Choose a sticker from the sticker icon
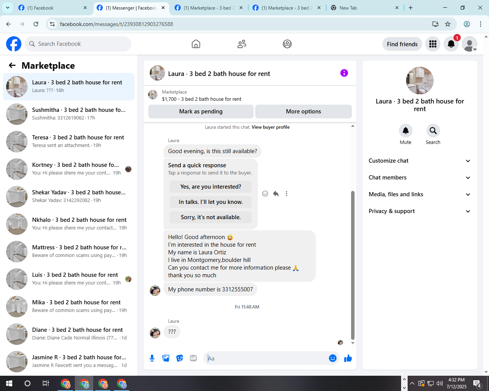 click(180, 358)
